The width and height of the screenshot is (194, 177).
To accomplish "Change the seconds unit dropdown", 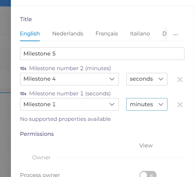I will [147, 79].
